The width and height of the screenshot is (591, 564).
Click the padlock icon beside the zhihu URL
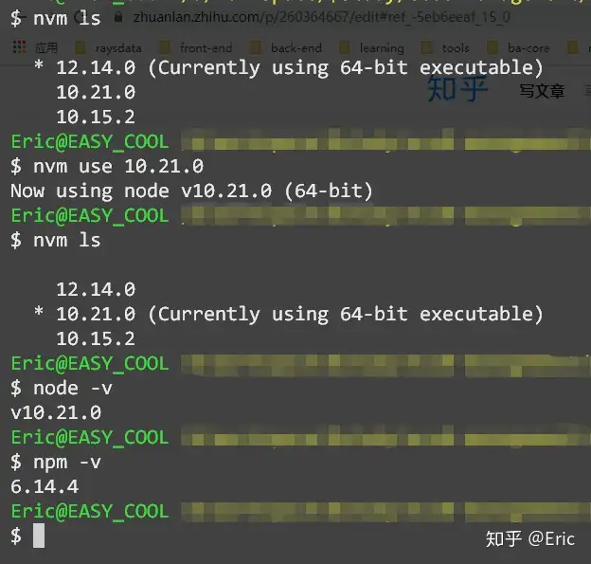click(x=118, y=17)
